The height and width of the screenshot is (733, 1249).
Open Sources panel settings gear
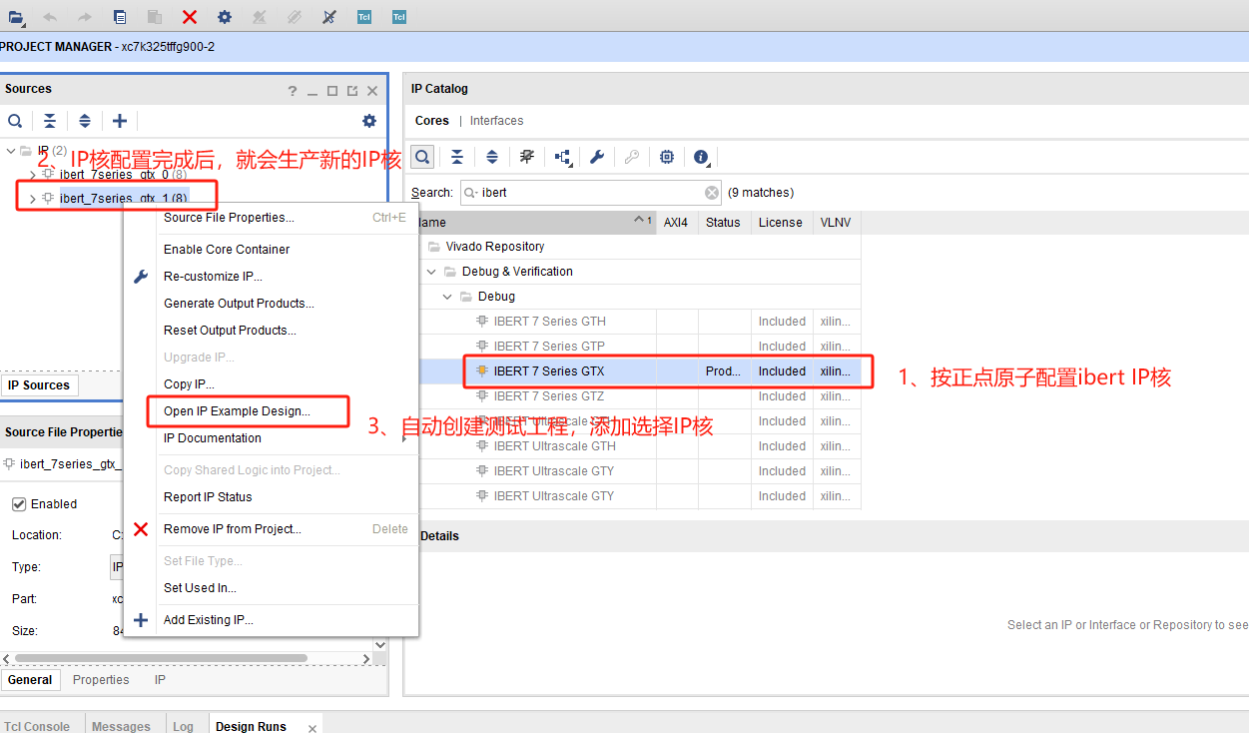(x=369, y=121)
